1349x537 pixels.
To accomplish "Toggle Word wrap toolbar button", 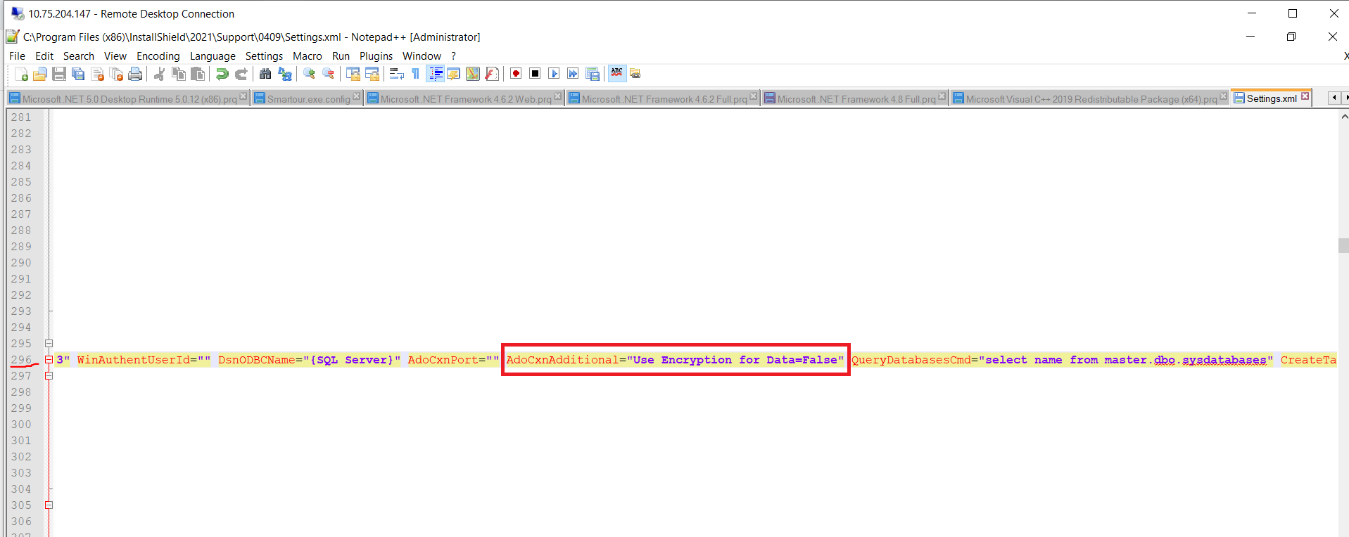I will [396, 74].
